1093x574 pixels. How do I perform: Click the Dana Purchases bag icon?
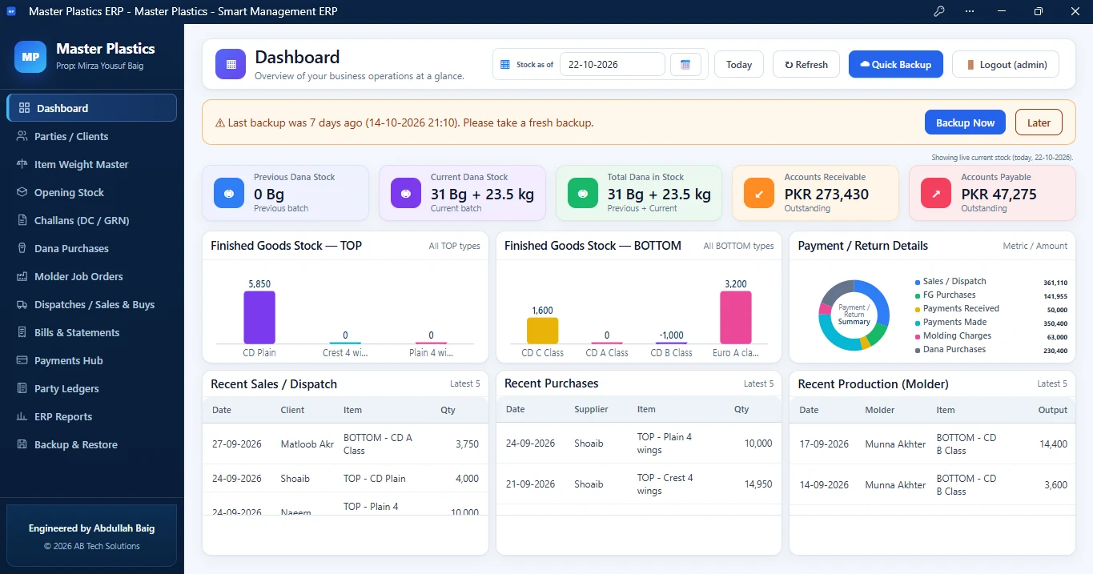[22, 248]
